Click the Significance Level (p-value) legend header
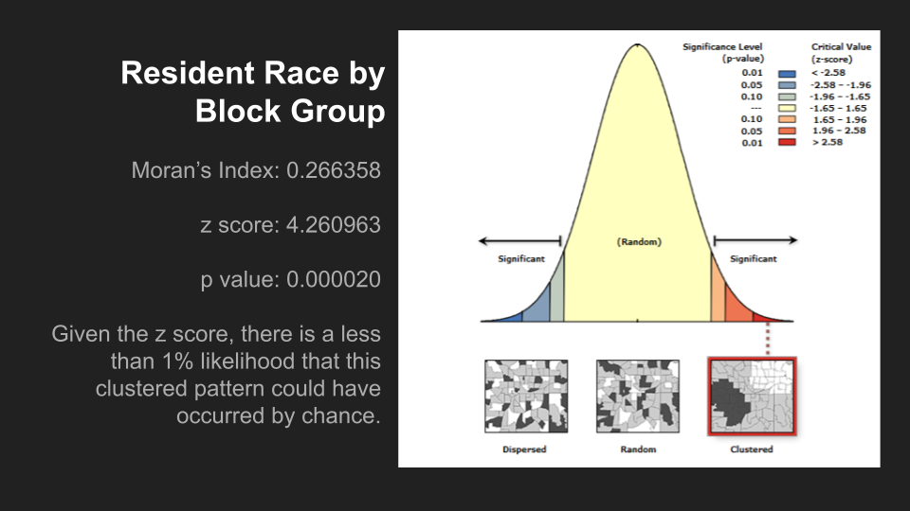910x511 pixels. click(x=723, y=53)
